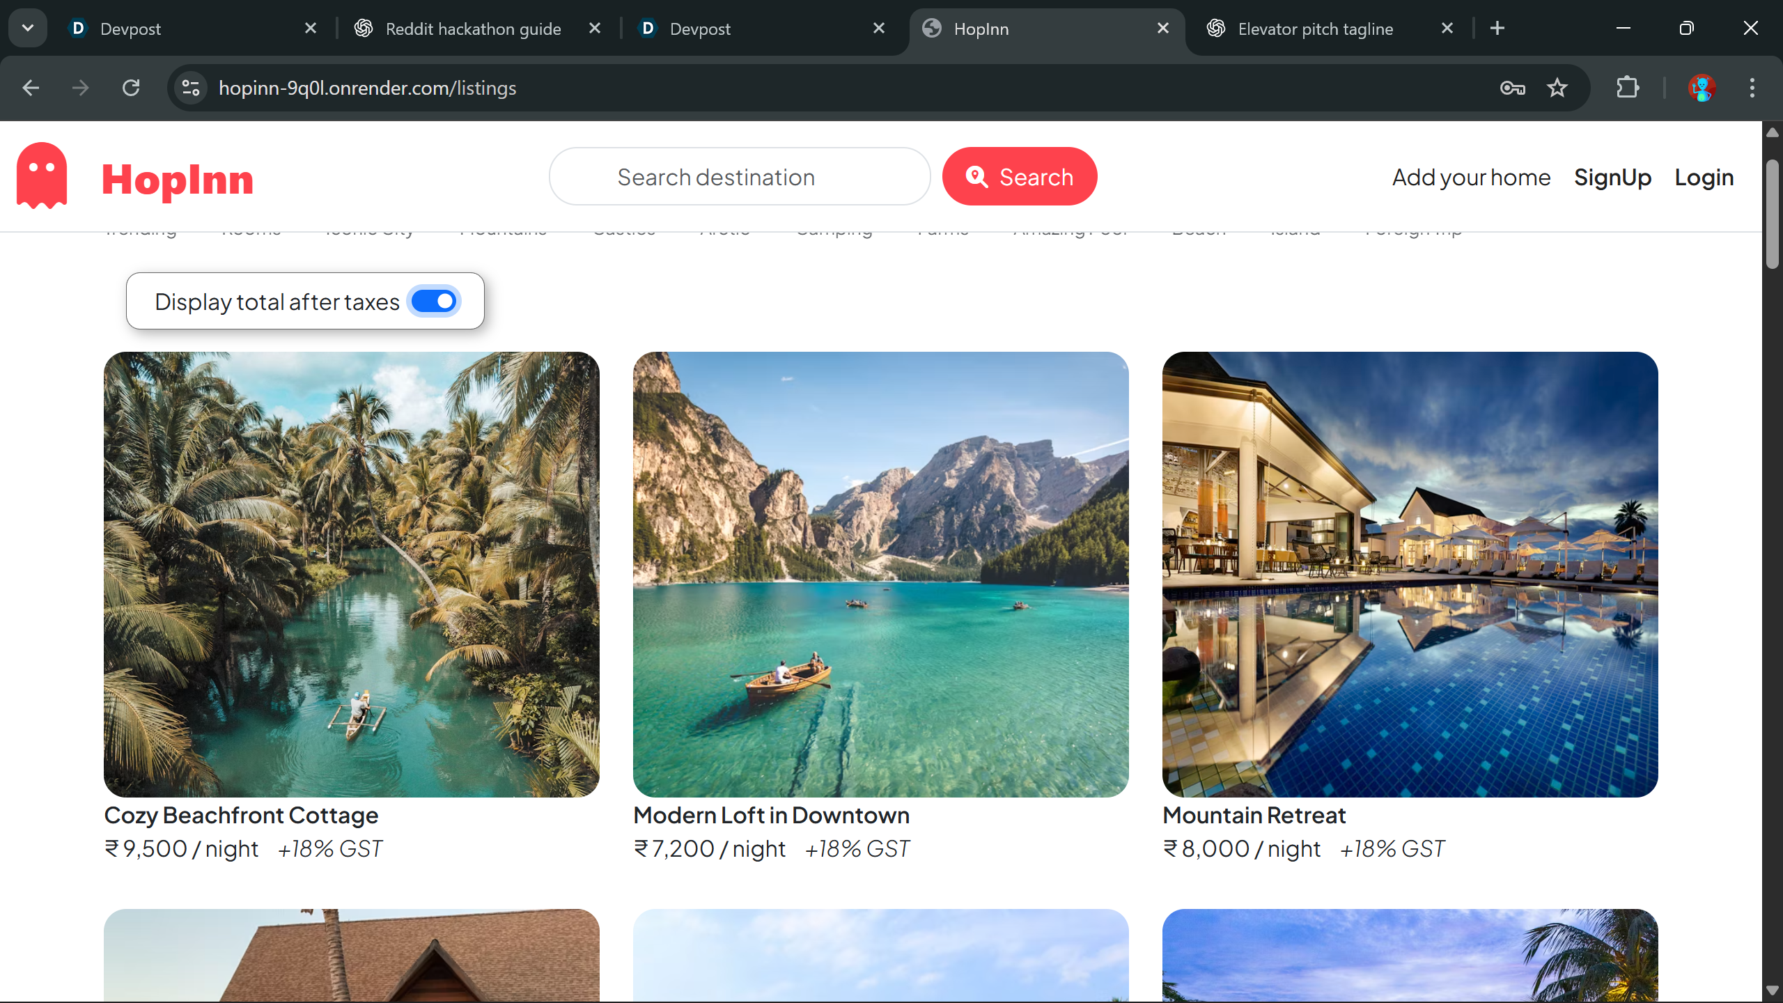The height and width of the screenshot is (1003, 1783).
Task: Click the bookmark star icon
Action: [1557, 88]
